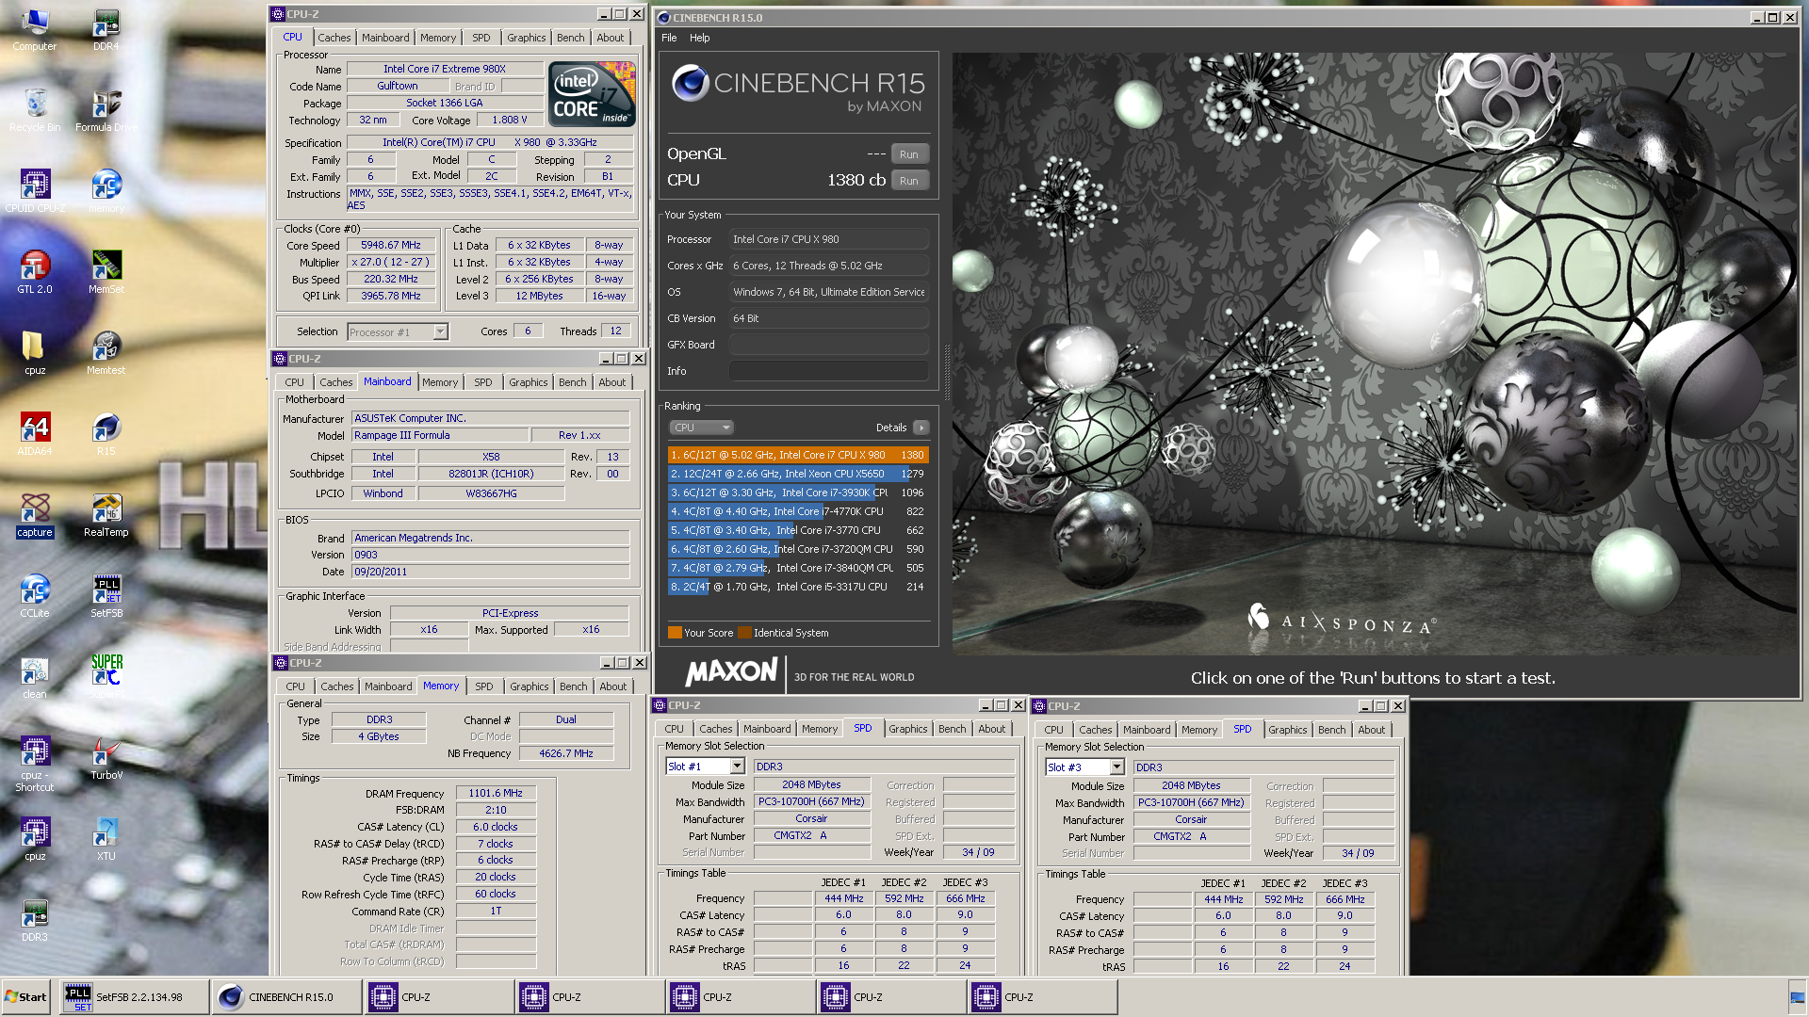Select ranking entry Intel Xeon CPU X5650

click(x=798, y=474)
